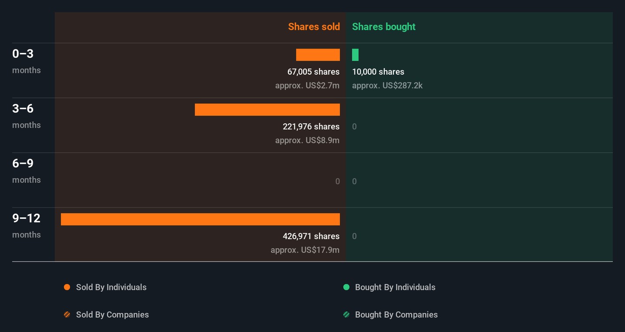Select the Shares sold column header
The image size is (625, 332).
click(314, 26)
